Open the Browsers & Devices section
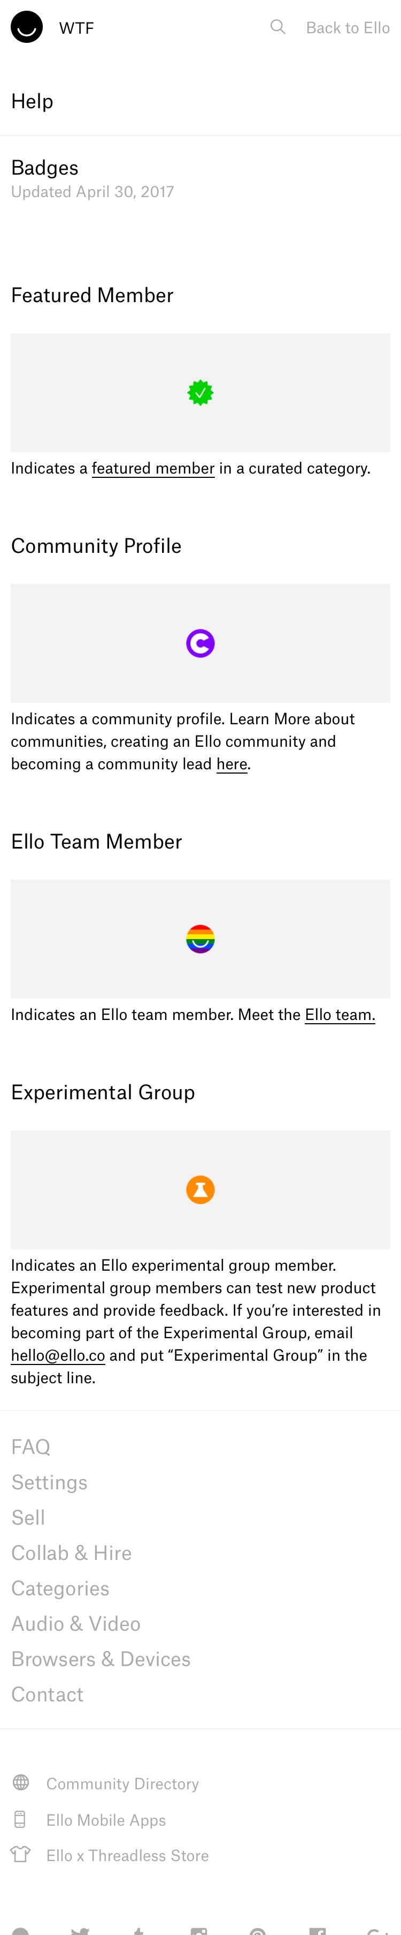Viewport: 401px width, 1935px height. tap(101, 1658)
